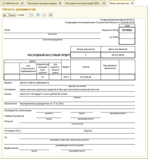The width and height of the screenshot is (148, 159).
Task: Click the Унифицированная форма № КО-2 line
Action: [117, 20]
